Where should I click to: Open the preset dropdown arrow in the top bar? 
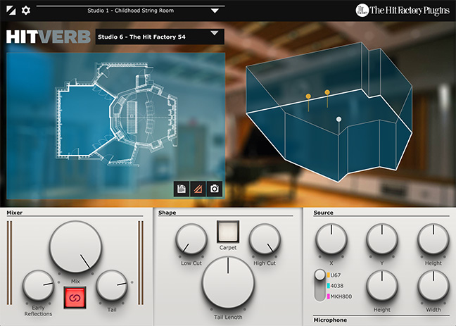pos(215,11)
